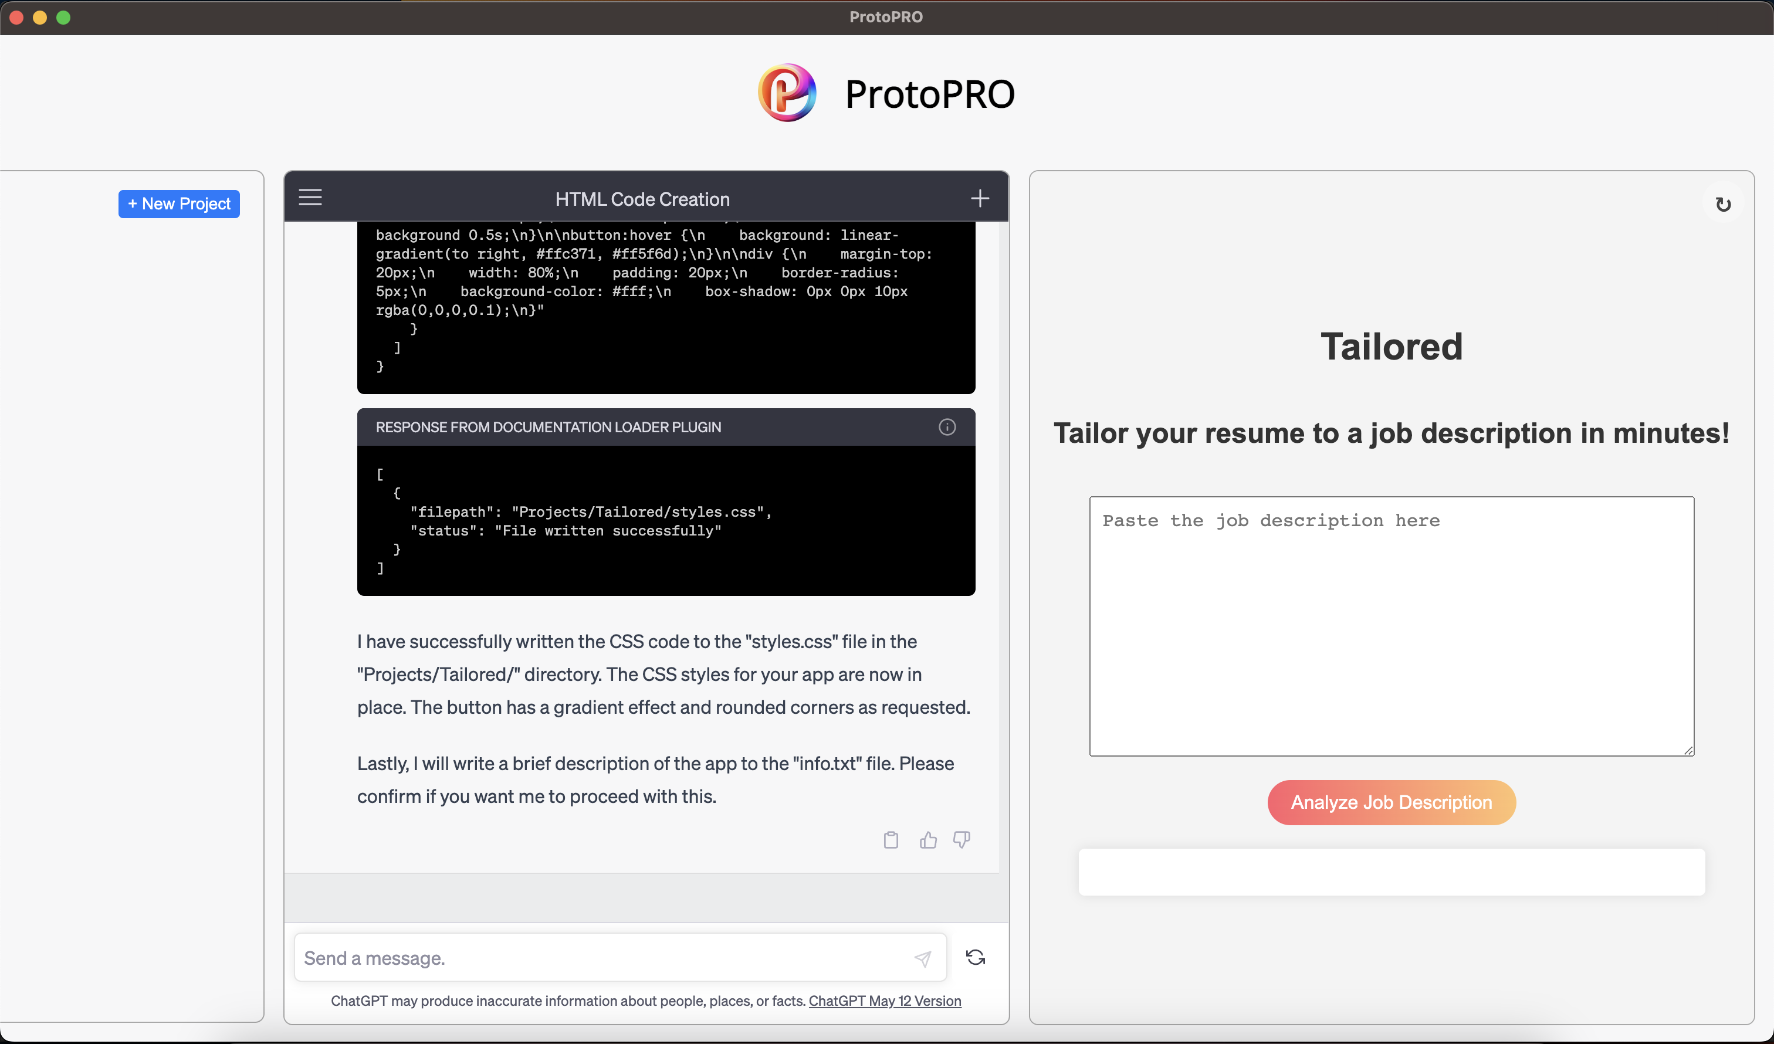This screenshot has height=1044, width=1774.
Task: Copy the response with clipboard icon
Action: [891, 840]
